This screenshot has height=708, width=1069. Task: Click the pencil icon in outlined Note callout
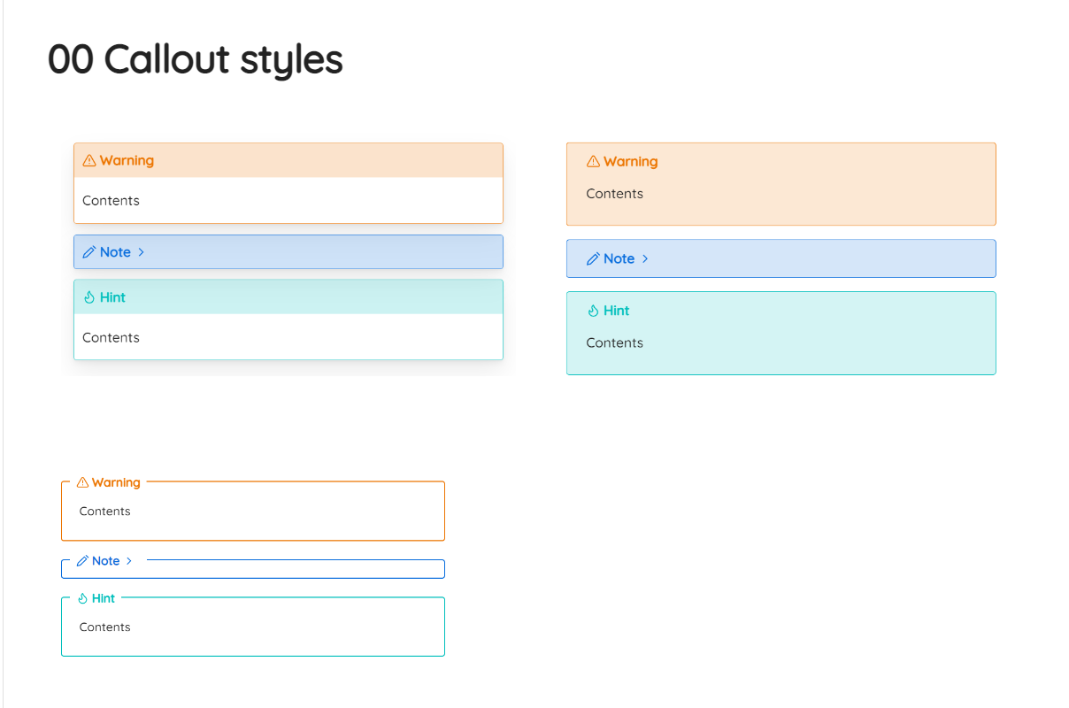pyautogui.click(x=82, y=561)
